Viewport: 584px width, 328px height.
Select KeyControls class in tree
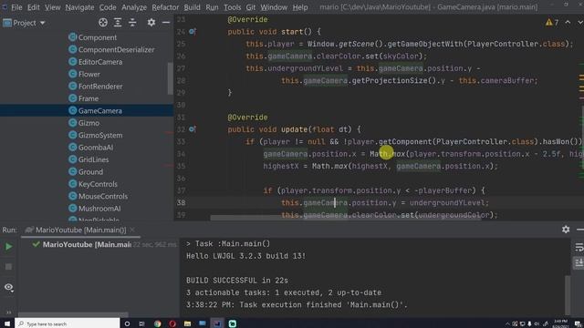pyautogui.click(x=93, y=184)
